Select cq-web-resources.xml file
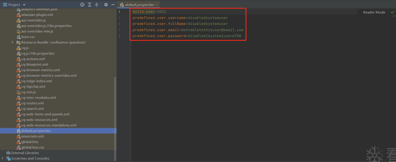 point(39,120)
